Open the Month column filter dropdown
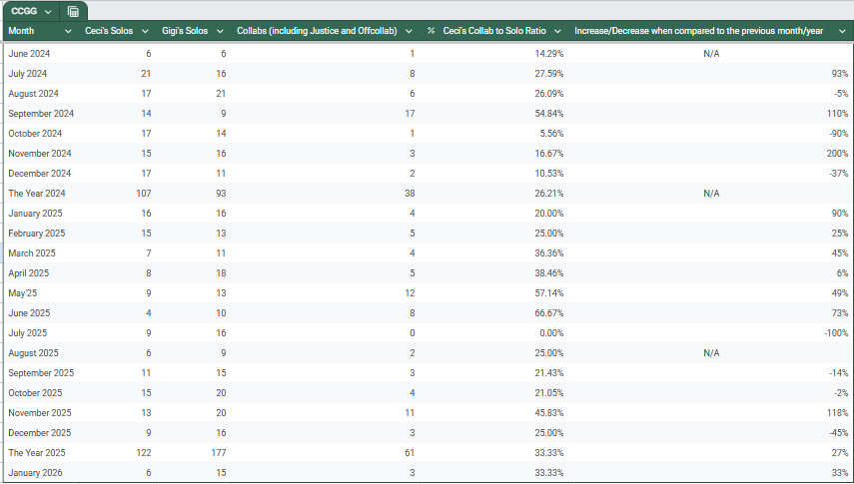This screenshot has height=484, width=854. [x=68, y=31]
